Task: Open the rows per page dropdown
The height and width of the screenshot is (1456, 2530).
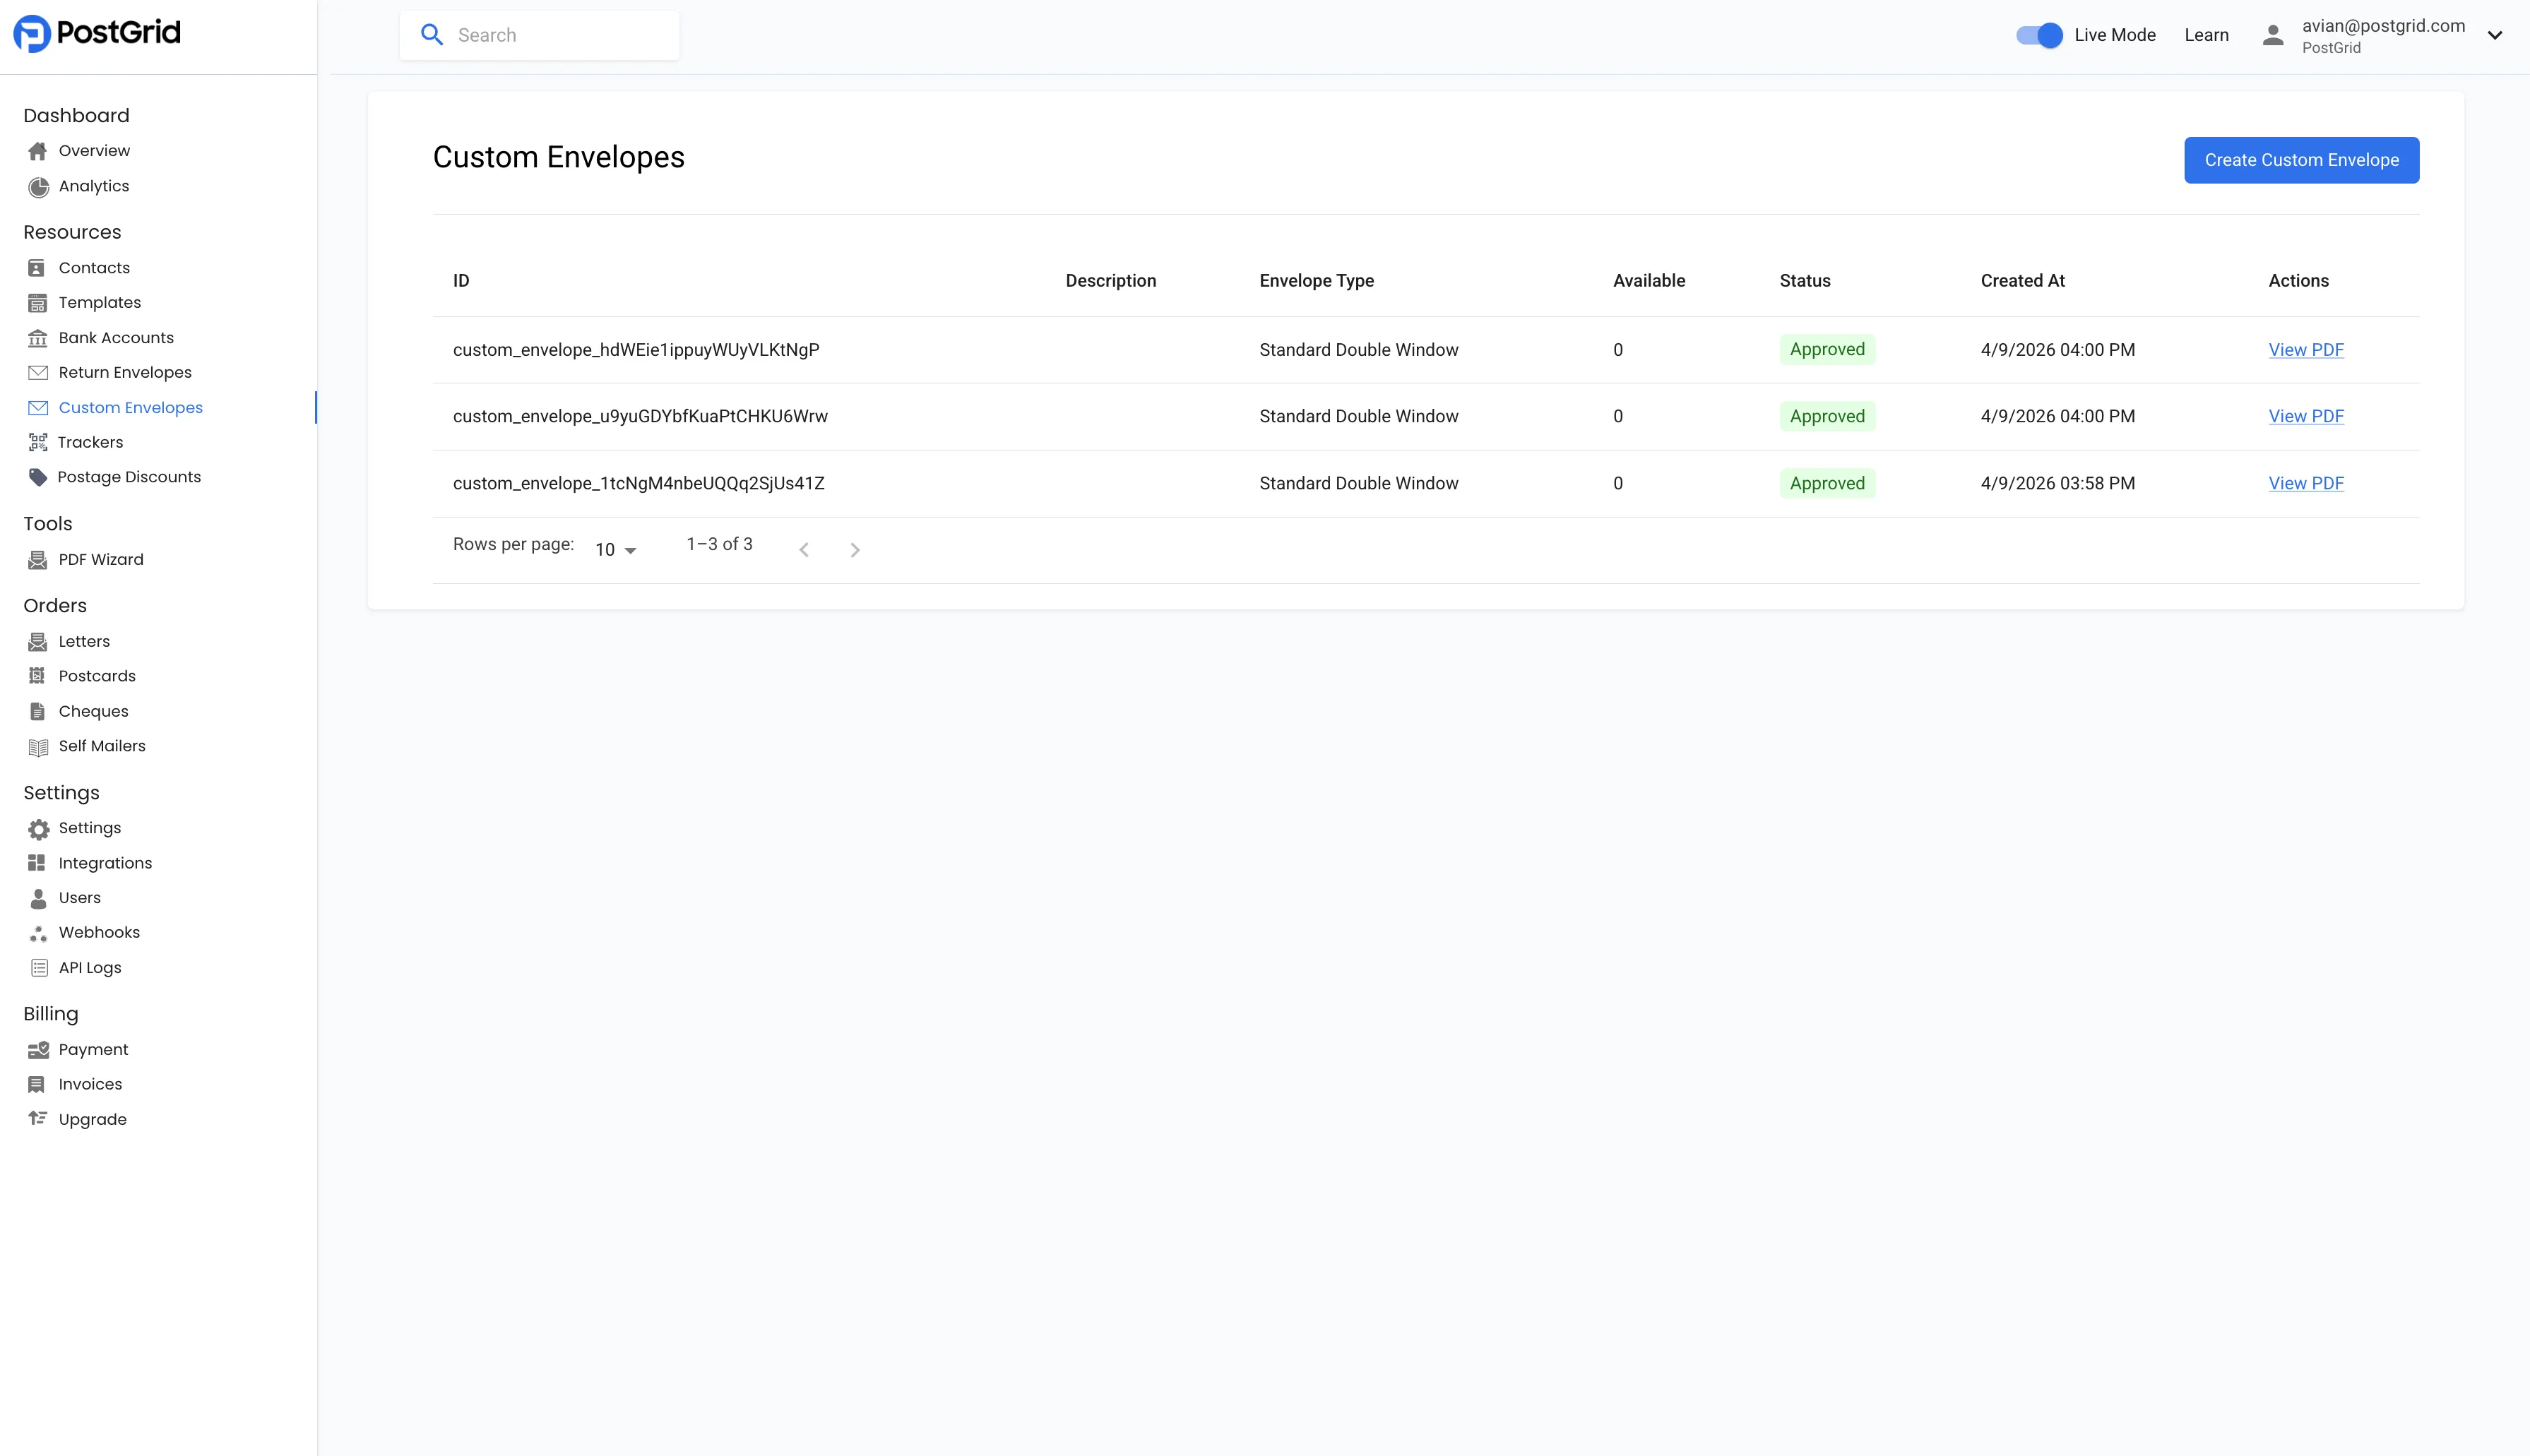Action: coord(616,550)
